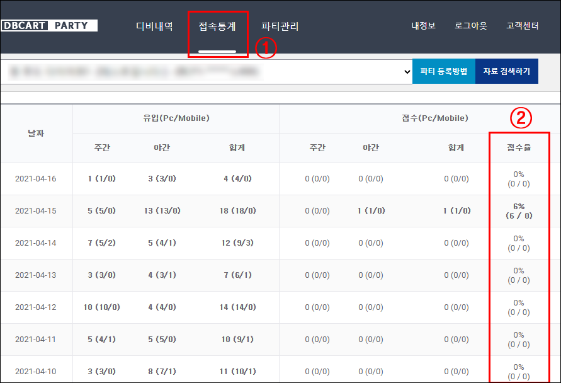Open the 디비내역 menu tab

(154, 26)
